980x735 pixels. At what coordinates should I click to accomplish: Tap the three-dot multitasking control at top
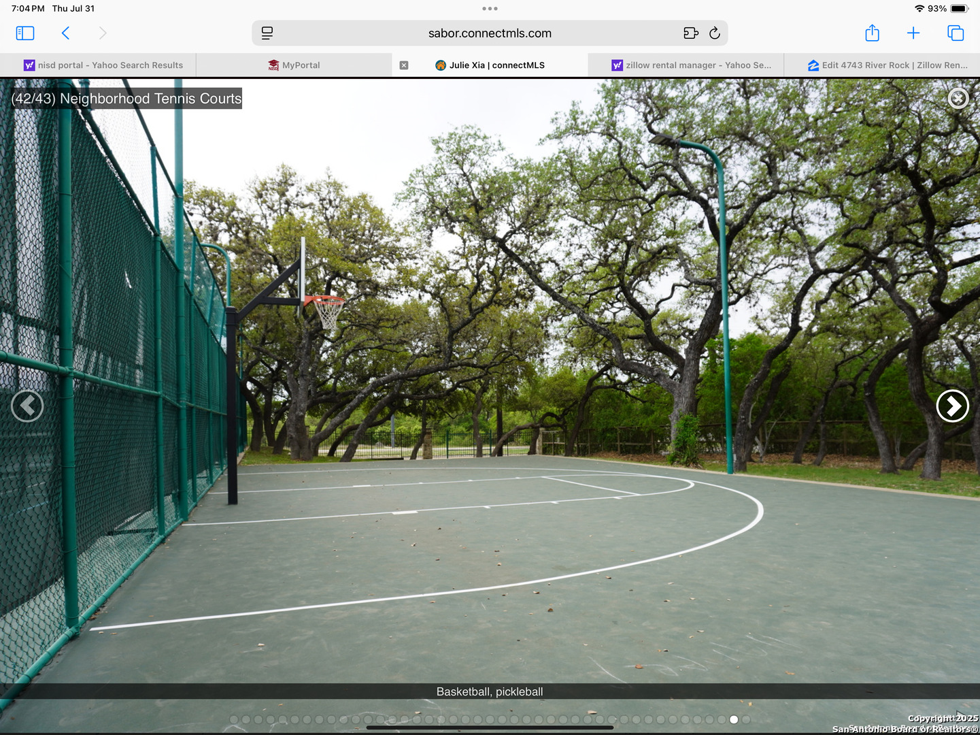(490, 9)
